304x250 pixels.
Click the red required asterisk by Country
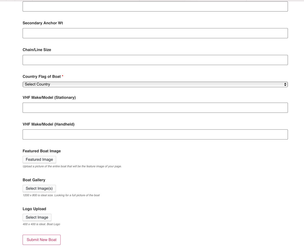tap(63, 76)
